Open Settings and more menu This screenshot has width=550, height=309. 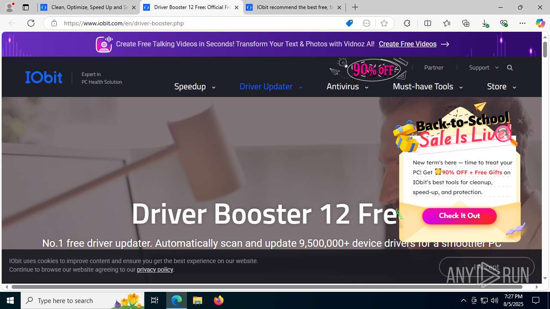pos(522,23)
